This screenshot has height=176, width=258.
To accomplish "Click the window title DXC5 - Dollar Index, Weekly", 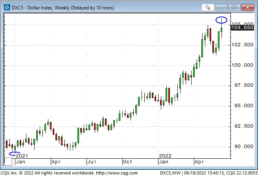I will pos(63,8).
